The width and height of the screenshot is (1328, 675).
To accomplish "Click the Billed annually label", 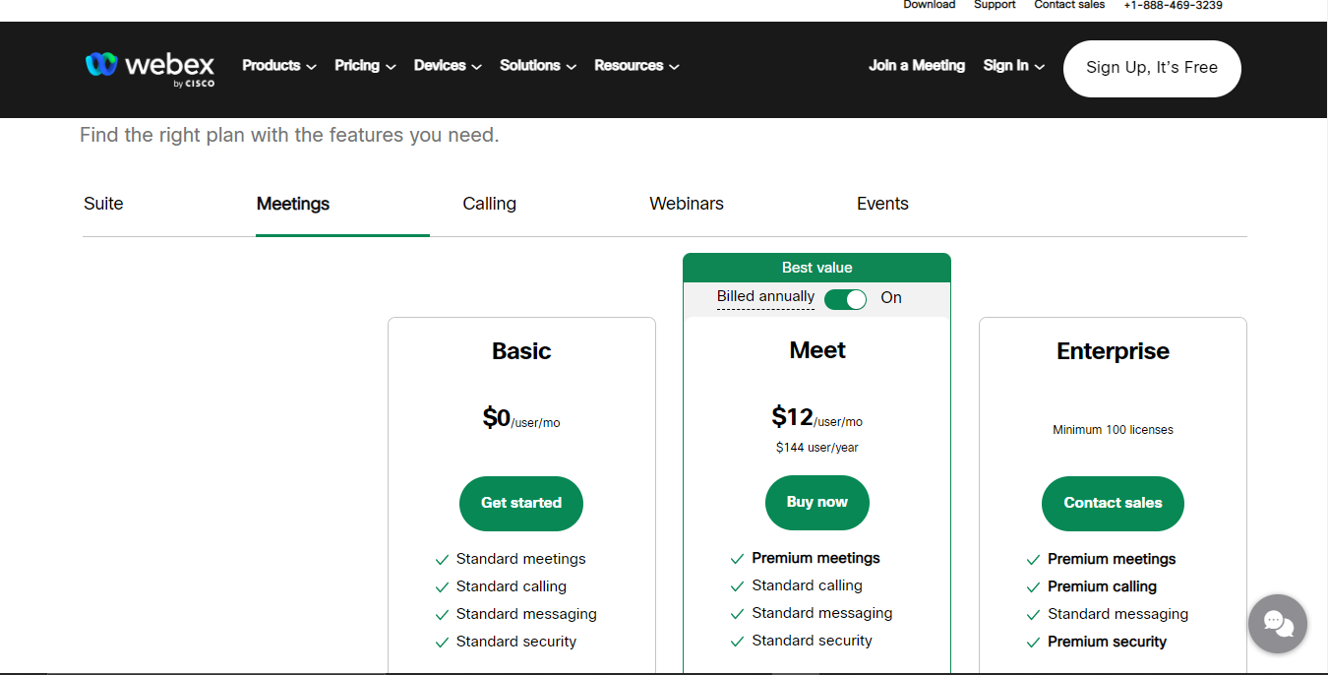I will (765, 297).
